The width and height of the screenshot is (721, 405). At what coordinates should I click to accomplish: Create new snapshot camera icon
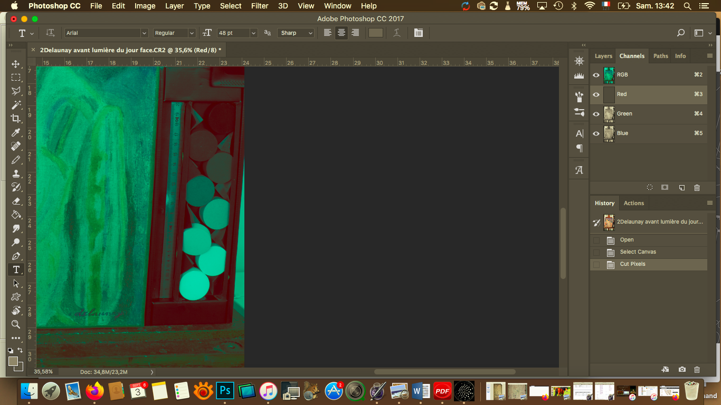coord(682,370)
